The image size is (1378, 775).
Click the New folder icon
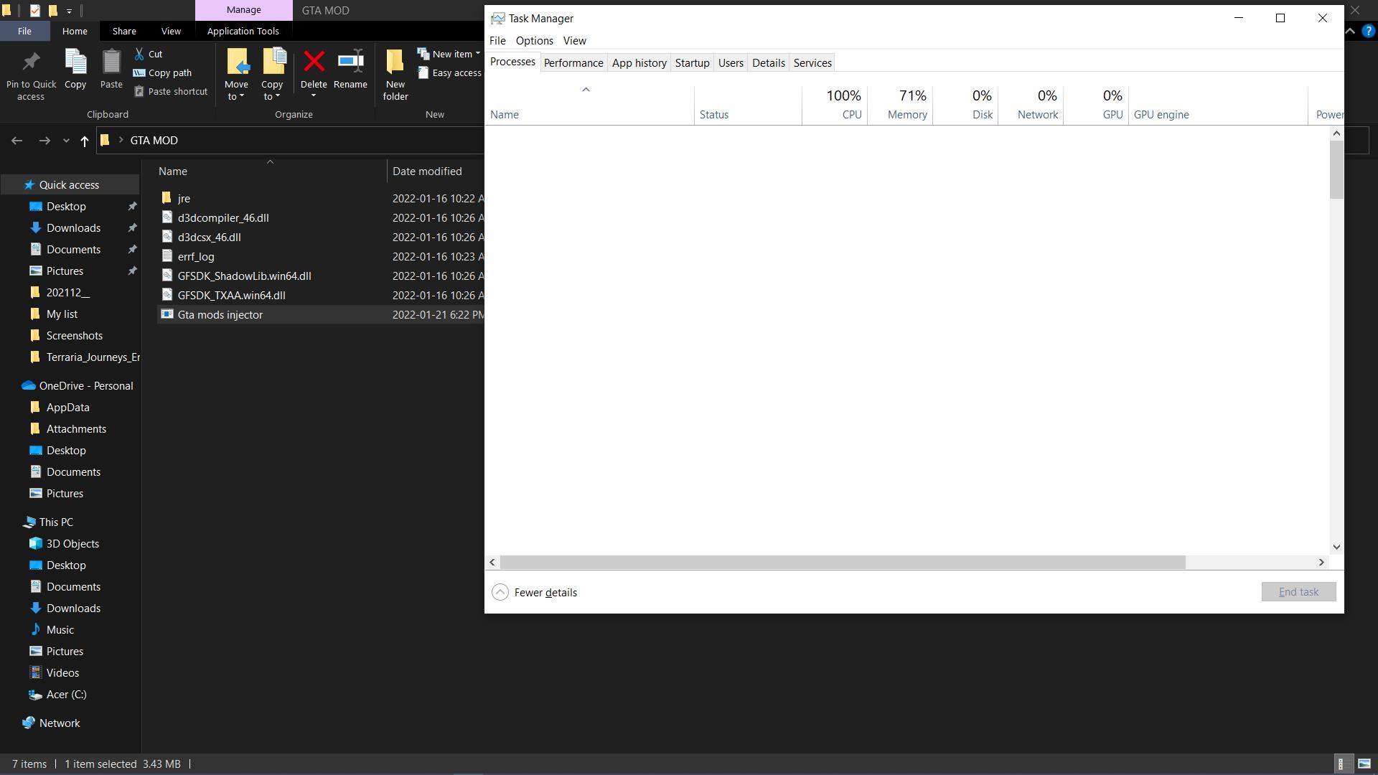(x=395, y=62)
